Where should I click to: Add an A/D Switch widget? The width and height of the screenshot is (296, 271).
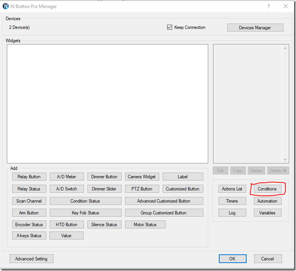(67, 189)
